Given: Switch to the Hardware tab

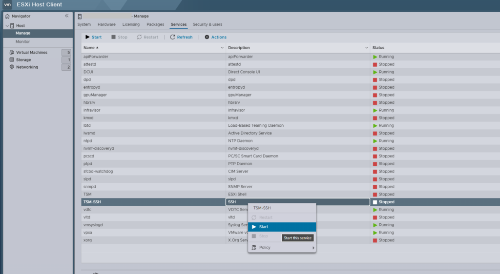Looking at the screenshot, I should coord(106,24).
